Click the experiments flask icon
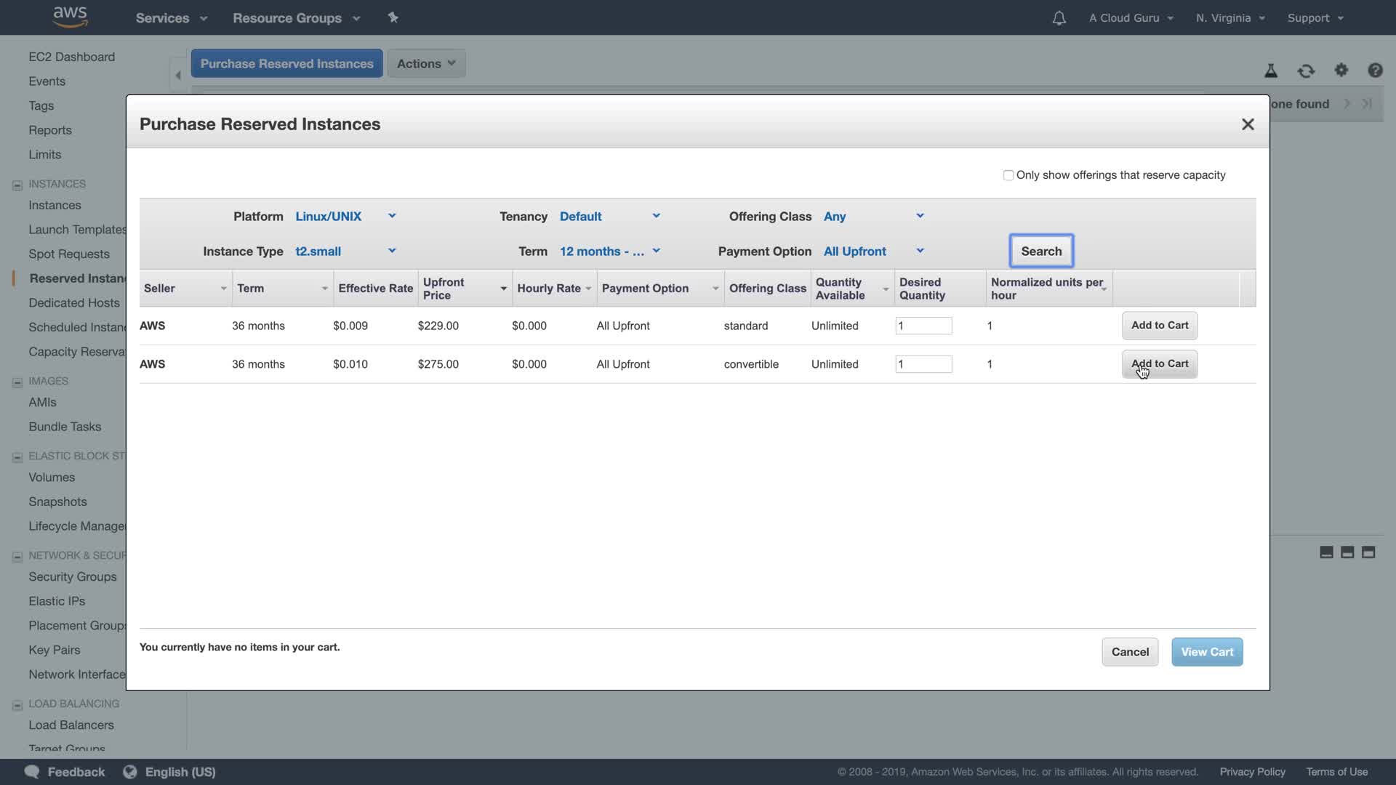Viewport: 1396px width, 785px height. coord(1271,71)
